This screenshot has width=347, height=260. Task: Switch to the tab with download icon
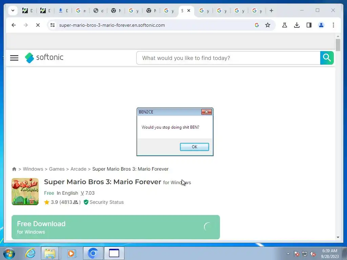[63, 10]
